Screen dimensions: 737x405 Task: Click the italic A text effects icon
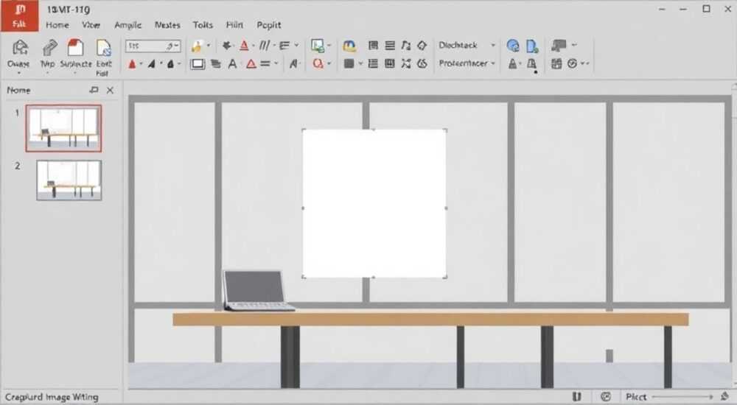pyautogui.click(x=294, y=64)
